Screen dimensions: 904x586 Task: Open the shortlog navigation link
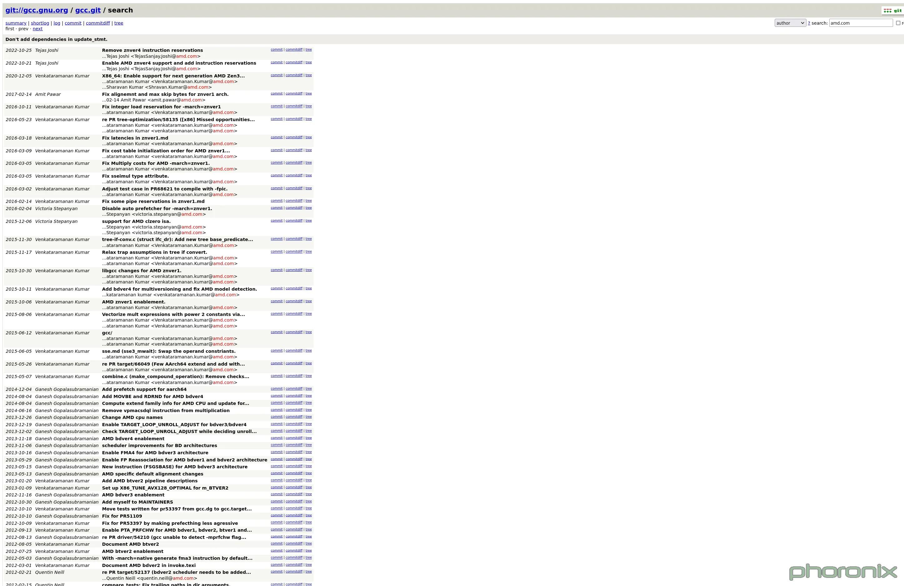pos(40,23)
